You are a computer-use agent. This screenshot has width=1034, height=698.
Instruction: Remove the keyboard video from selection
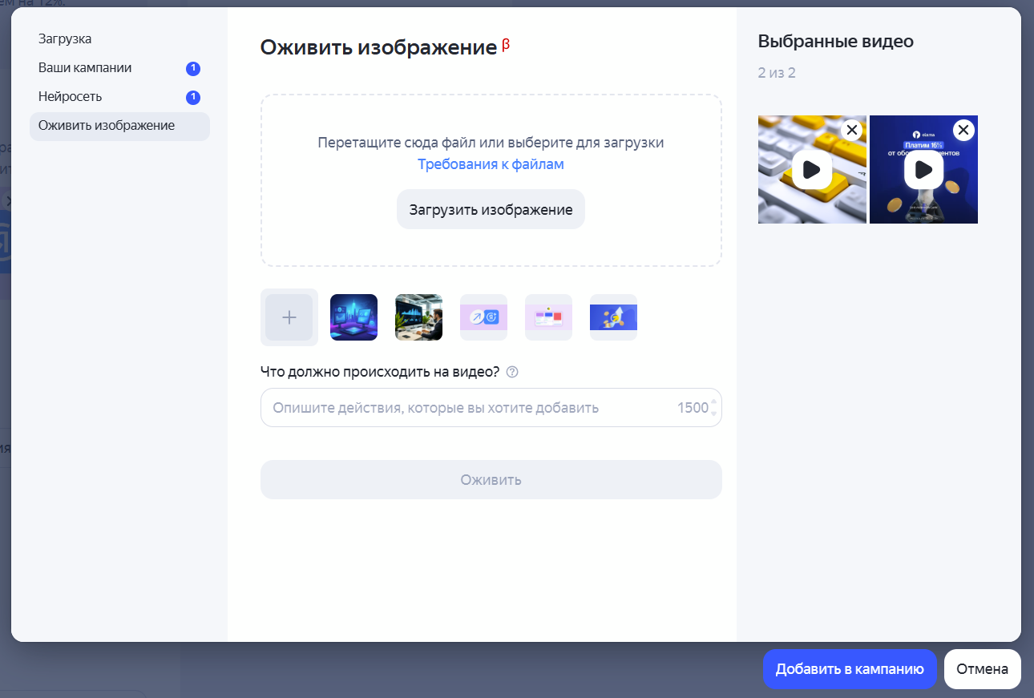(851, 130)
